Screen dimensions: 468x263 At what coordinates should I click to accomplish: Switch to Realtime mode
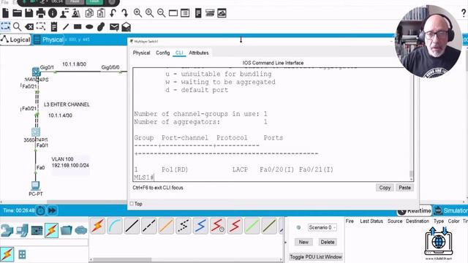tap(415, 210)
